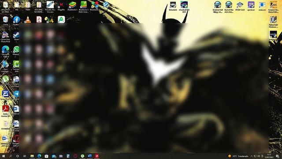Open the Microsoft Edge desktop shortcut
Image resolution: width=282 pixels, height=159 pixels.
coord(5,51)
